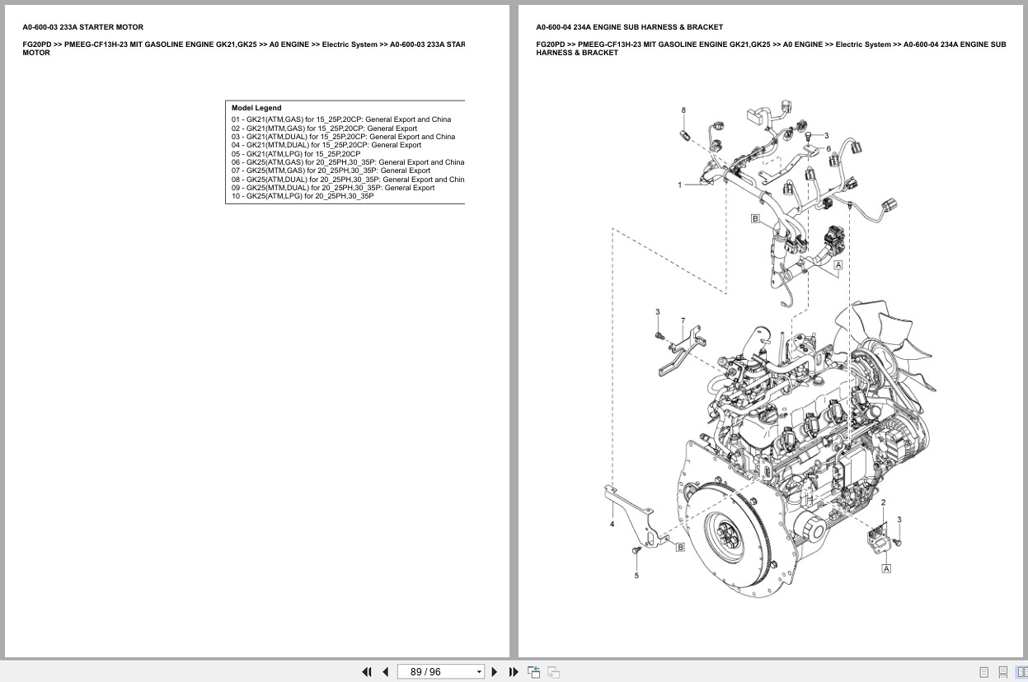Click callout number 2 near lower right bracket
This screenshot has height=682, width=1028.
tap(884, 502)
